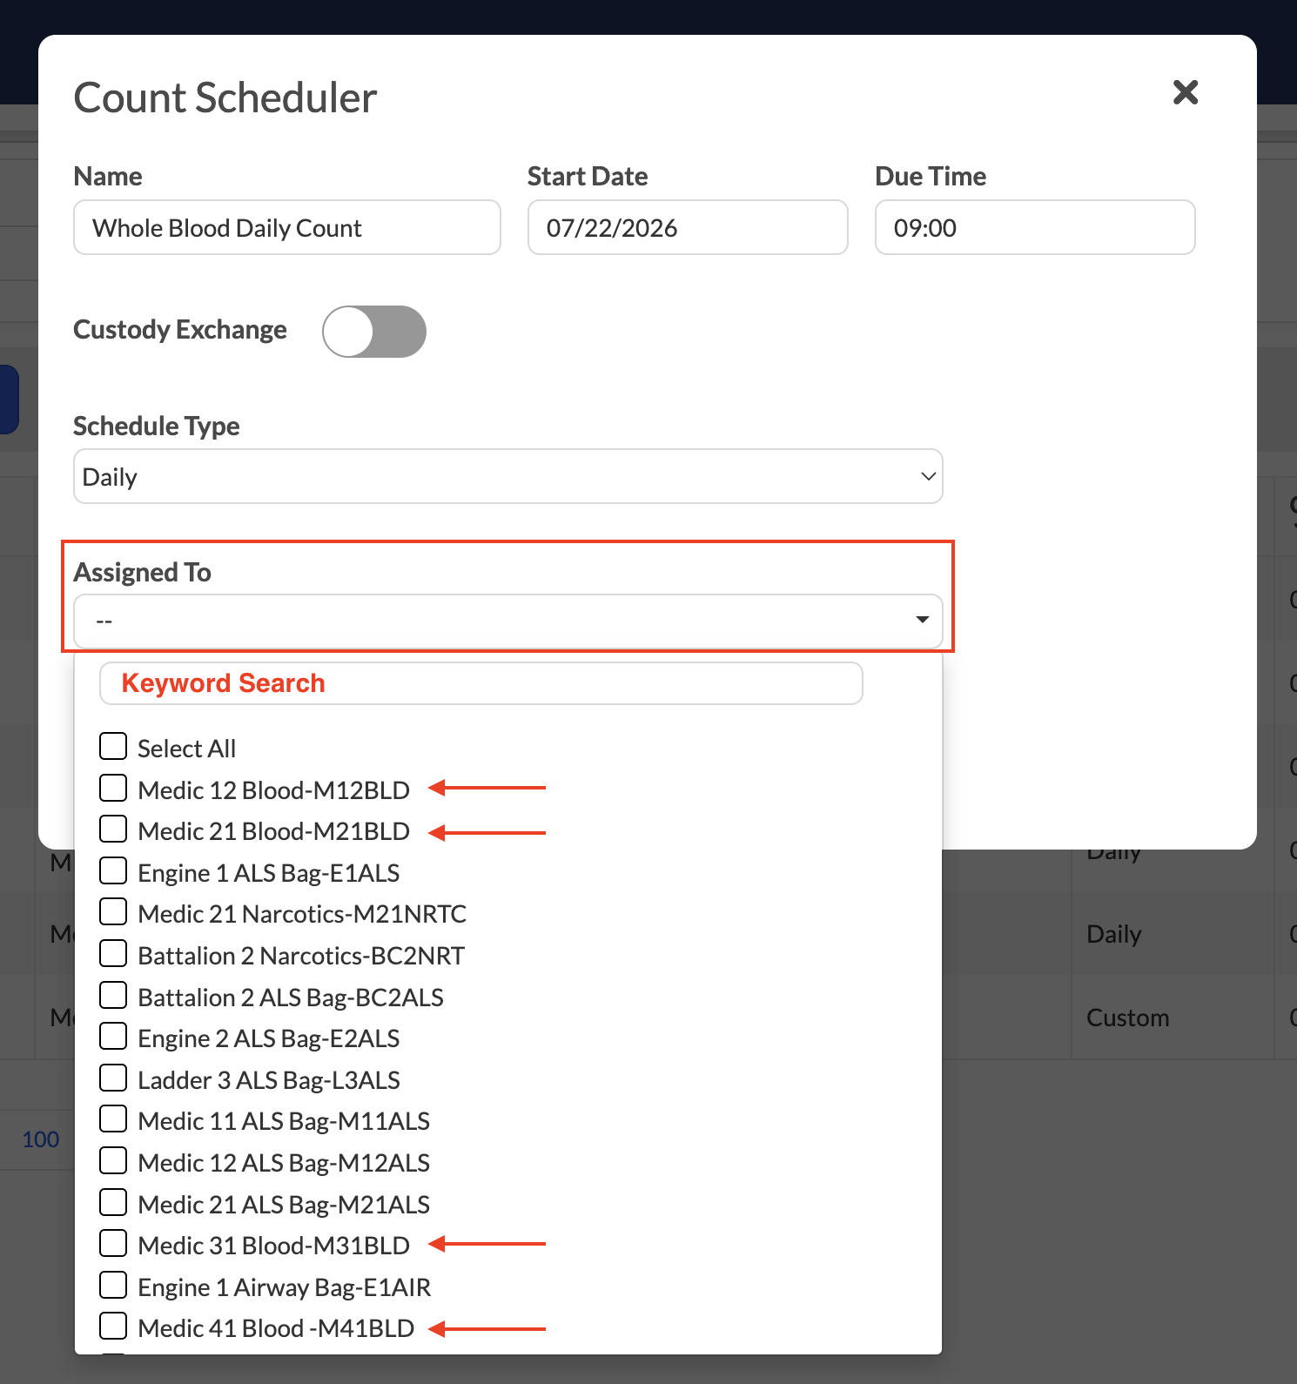Open the Schedule Type dropdown
This screenshot has width=1297, height=1384.
(508, 476)
